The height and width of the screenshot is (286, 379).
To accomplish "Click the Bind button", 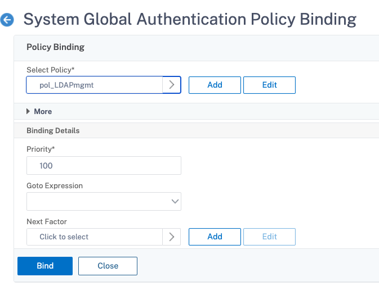I will 45,266.
